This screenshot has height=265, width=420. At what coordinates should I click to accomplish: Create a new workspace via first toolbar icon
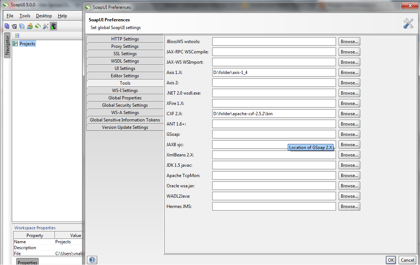click(7, 26)
